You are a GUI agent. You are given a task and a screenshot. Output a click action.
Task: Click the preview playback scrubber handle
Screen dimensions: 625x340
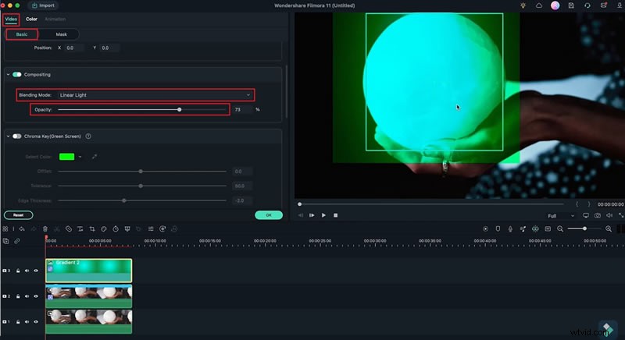coord(300,204)
